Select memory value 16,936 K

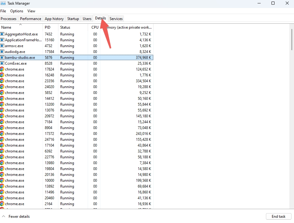[145, 204]
